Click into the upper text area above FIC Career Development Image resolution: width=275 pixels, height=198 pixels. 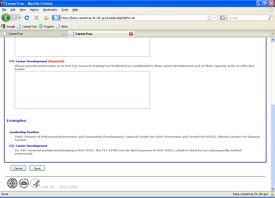tap(82, 47)
